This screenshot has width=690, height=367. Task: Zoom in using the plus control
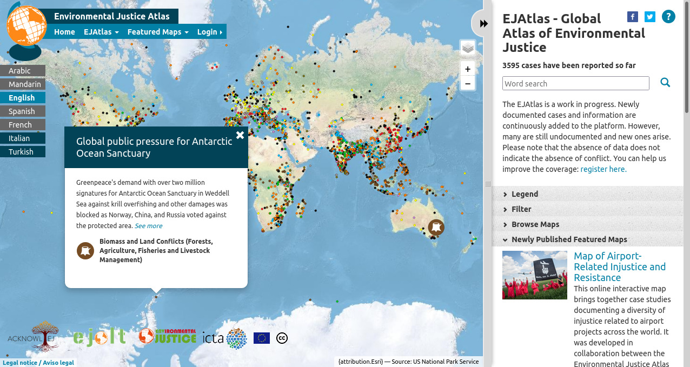(467, 69)
